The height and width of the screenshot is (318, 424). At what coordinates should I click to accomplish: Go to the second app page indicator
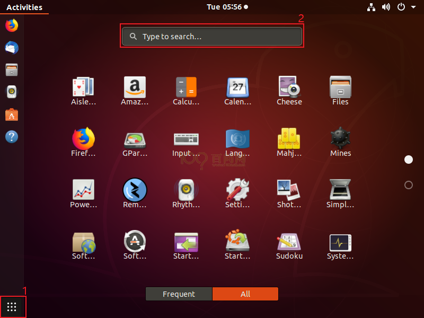coord(408,185)
